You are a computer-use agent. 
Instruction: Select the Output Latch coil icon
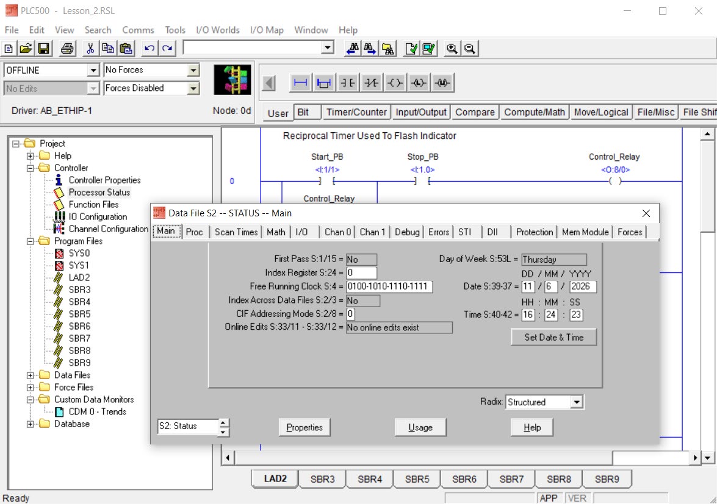(419, 83)
